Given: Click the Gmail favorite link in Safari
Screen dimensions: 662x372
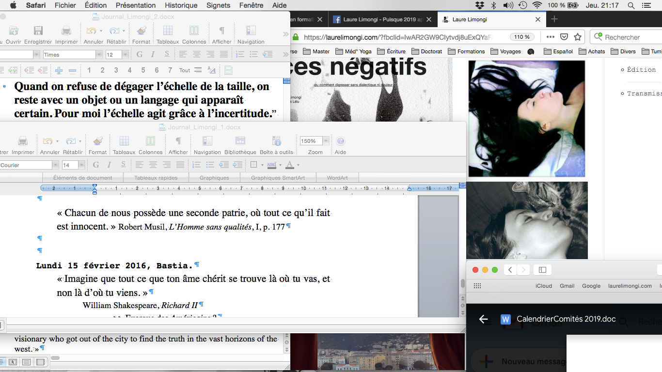Looking at the screenshot, I should pos(567,286).
